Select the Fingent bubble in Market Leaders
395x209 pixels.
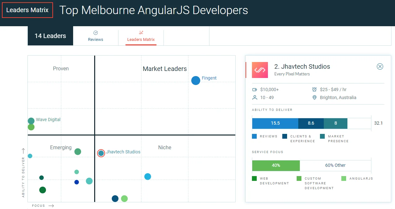[196, 81]
